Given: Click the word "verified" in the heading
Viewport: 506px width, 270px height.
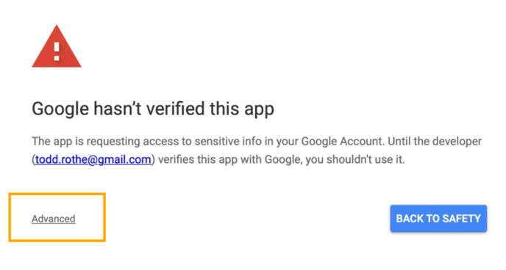Looking at the screenshot, I should pyautogui.click(x=176, y=109).
